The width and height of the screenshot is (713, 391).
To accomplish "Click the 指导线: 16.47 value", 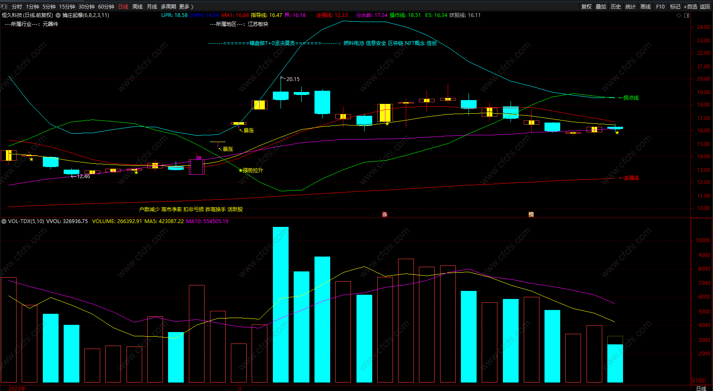I will pyautogui.click(x=267, y=15).
